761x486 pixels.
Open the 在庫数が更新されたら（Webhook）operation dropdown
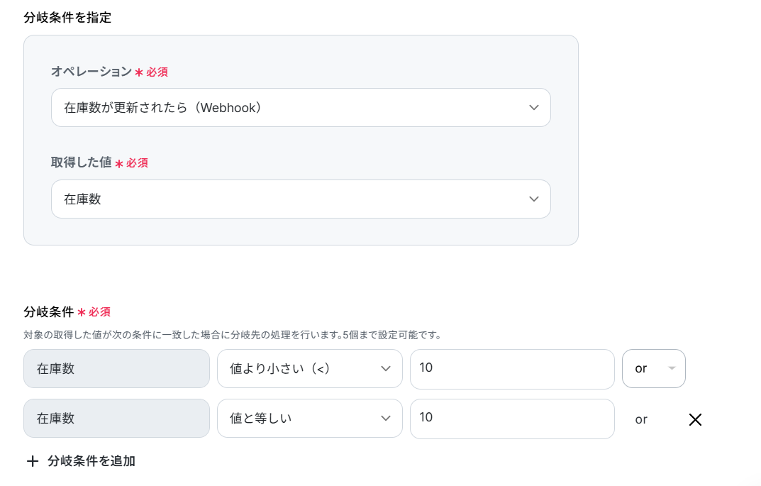pos(300,108)
